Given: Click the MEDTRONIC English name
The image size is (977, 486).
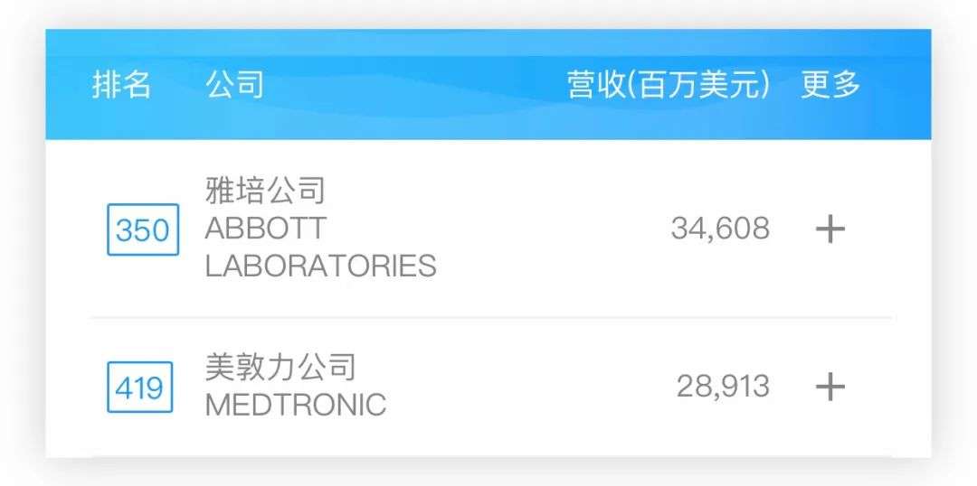Looking at the screenshot, I should click(296, 405).
